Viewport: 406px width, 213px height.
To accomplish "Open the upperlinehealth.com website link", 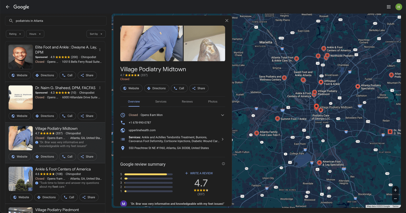I will click(142, 130).
